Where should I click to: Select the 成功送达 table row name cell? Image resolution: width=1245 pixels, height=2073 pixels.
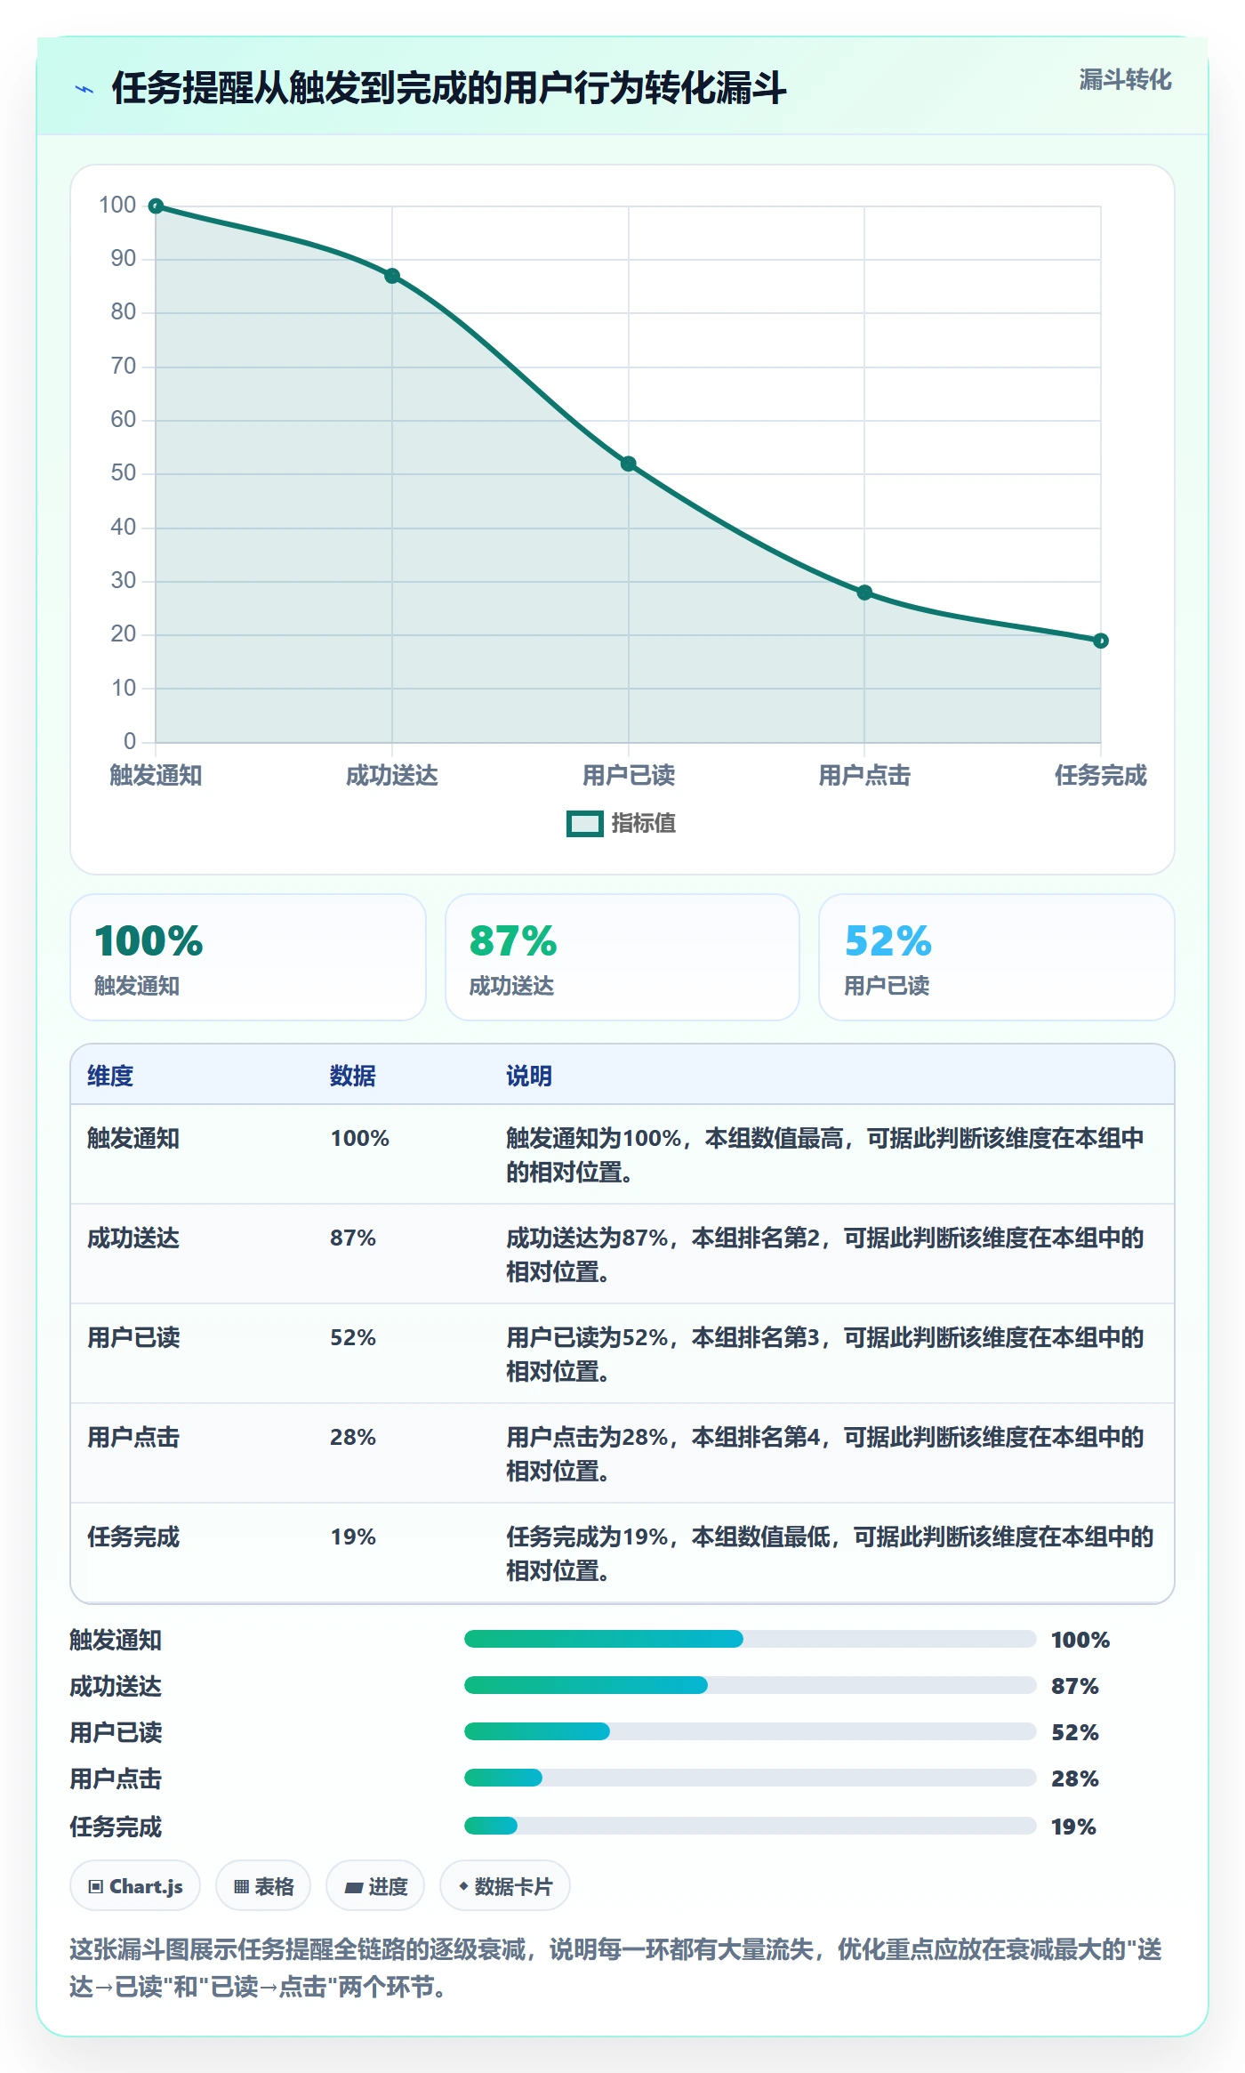[133, 1238]
